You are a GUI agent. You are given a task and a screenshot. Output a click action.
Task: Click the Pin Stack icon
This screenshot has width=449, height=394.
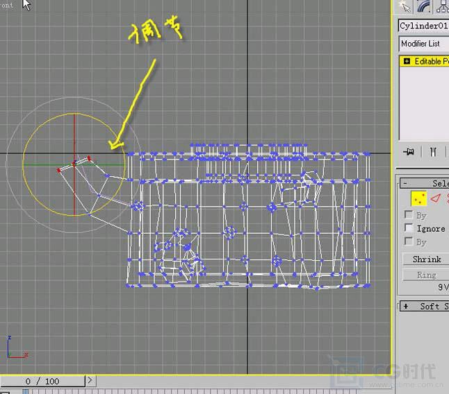click(409, 151)
